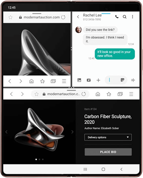
Task: Tap the plus icon to add attachments
Action: coord(98,80)
